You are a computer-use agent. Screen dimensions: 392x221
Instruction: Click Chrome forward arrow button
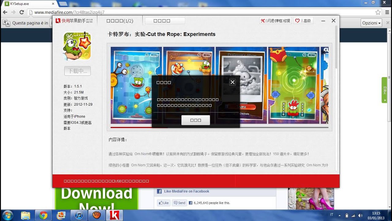13,12
